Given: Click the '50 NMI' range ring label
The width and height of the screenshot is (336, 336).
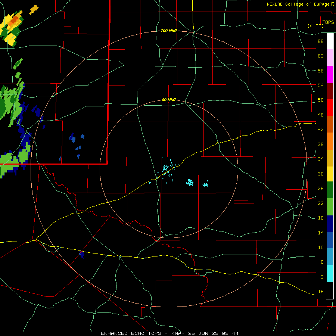Looking at the screenshot, I should coord(169,100).
